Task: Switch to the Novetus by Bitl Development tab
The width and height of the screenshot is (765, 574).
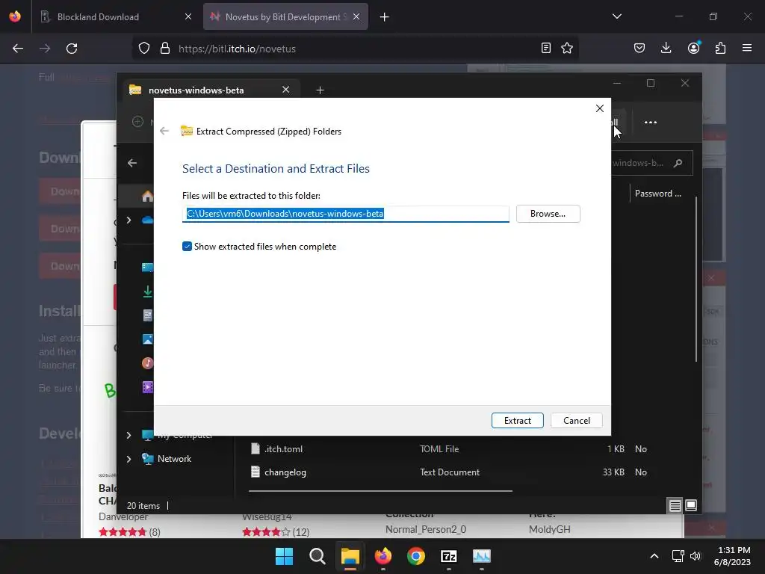Action: pos(286,17)
